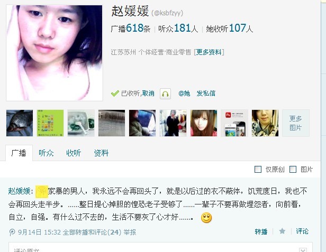Open the PS app screenshot thumbnail
Image resolution: width=326 pixels, height=252 pixels.
[x=234, y=123]
